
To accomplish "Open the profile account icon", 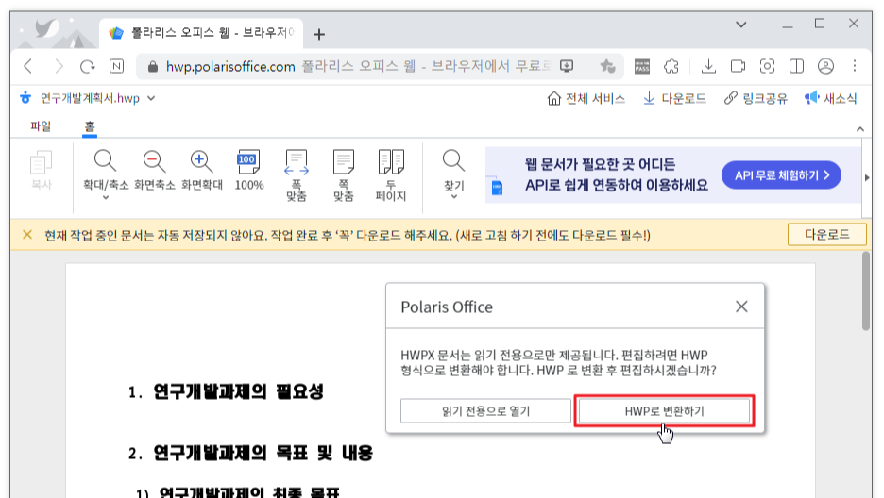I will (825, 66).
